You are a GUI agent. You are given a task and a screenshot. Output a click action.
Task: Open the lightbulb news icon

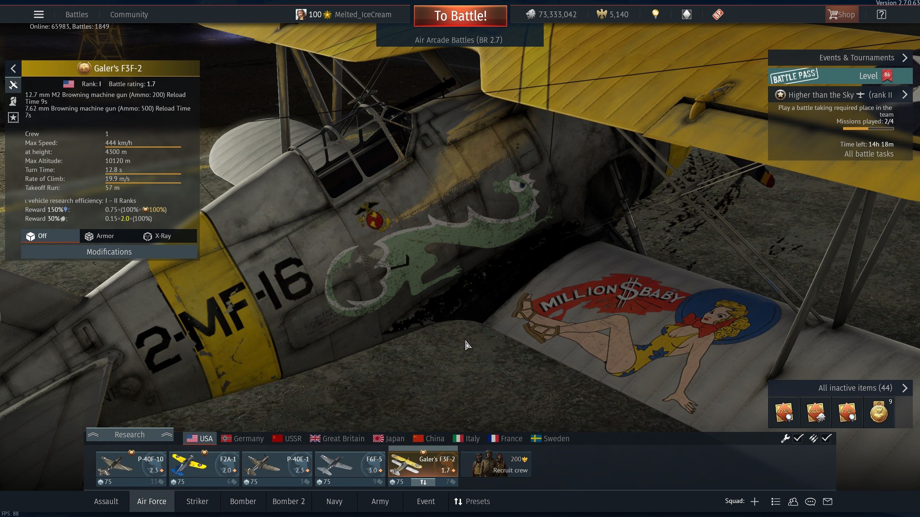point(655,14)
